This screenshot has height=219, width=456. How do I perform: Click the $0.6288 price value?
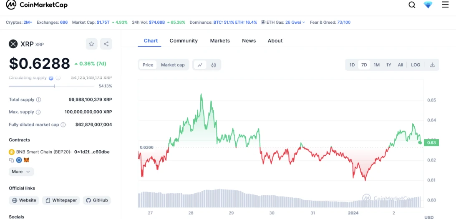point(40,64)
